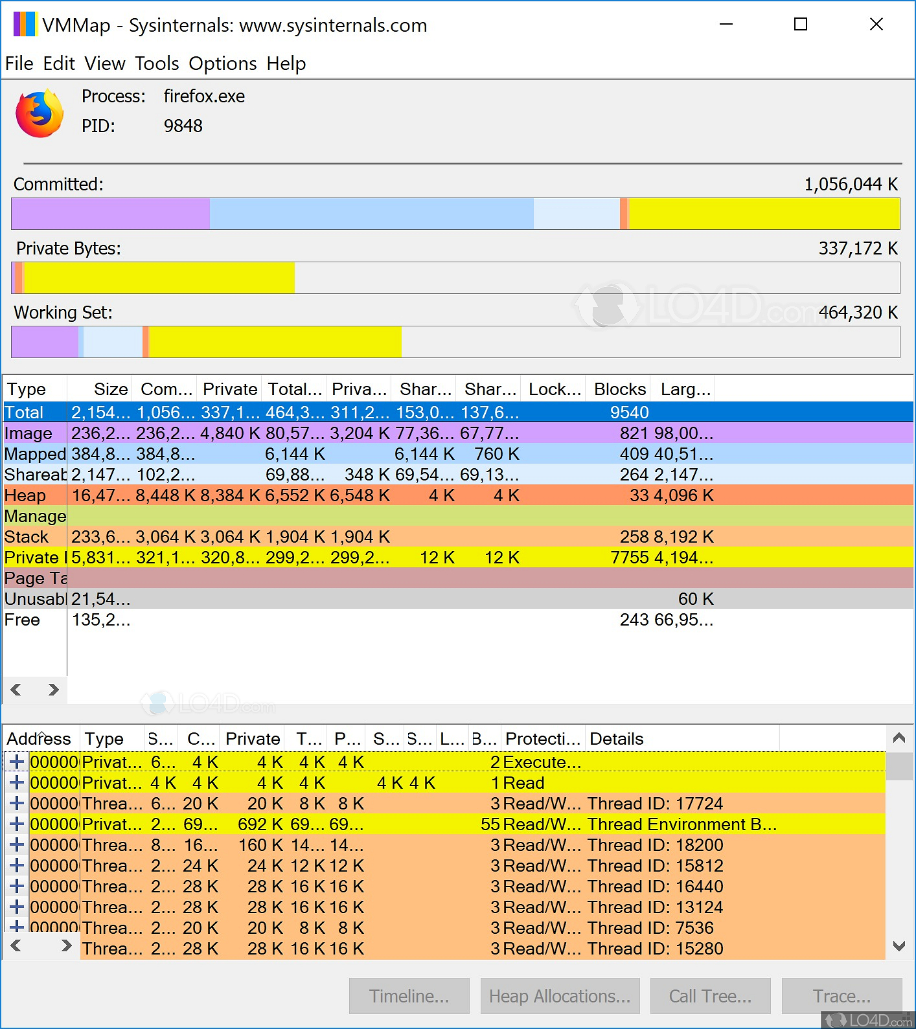
Task: Open the Options menu
Action: [x=223, y=63]
